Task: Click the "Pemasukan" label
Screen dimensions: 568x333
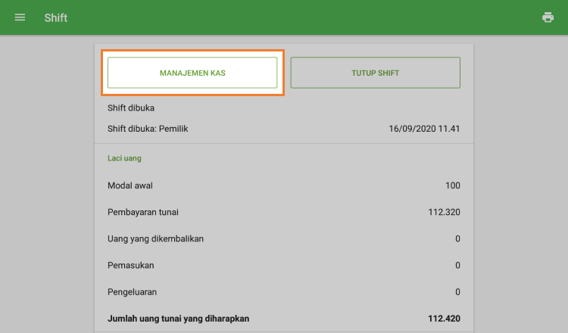Action: point(131,266)
